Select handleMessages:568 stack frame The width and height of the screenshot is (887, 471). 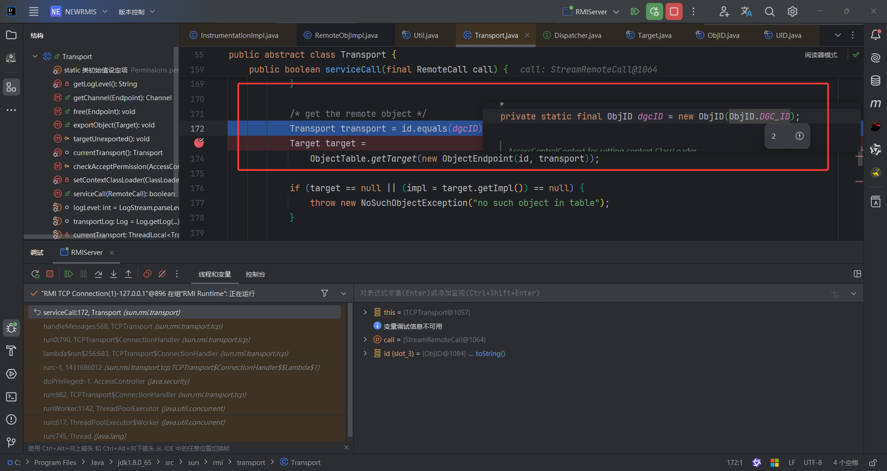pyautogui.click(x=185, y=326)
